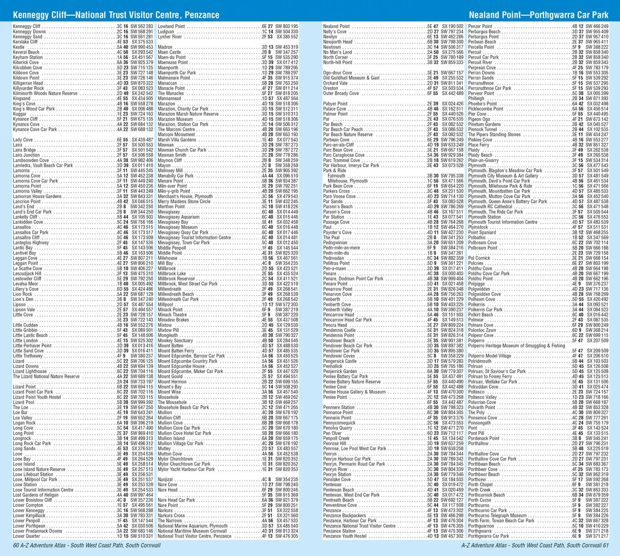Image resolution: width=620 pixels, height=556 pixels.
Task: Select 'The Pipers Standing Stones' entry
Action: point(538,134)
